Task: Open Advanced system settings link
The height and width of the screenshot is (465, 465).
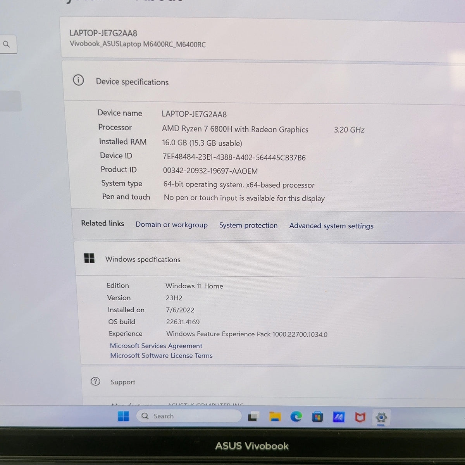Action: coord(331,226)
